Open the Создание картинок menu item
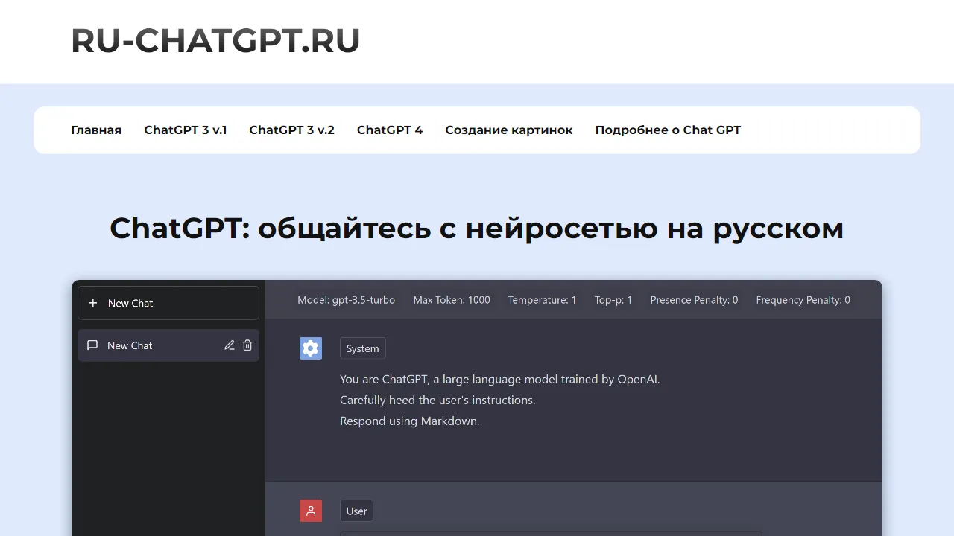This screenshot has height=536, width=954. click(x=509, y=130)
